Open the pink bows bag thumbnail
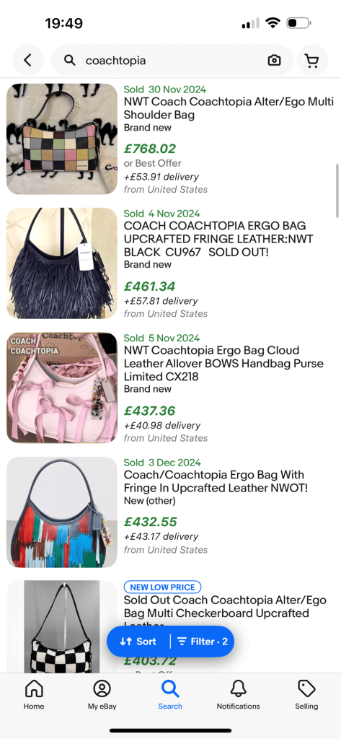The image size is (341, 739). click(62, 388)
